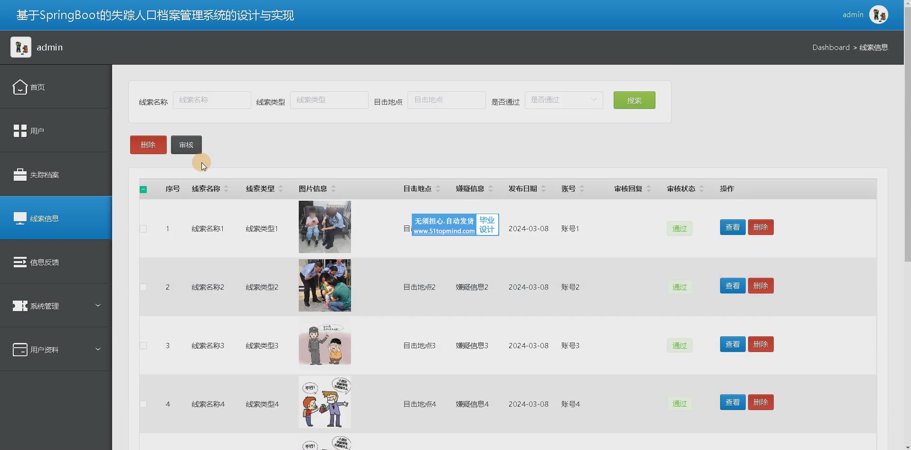The image size is (911, 450).
Task: Sort by 账号 column arrows
Action: click(x=582, y=189)
